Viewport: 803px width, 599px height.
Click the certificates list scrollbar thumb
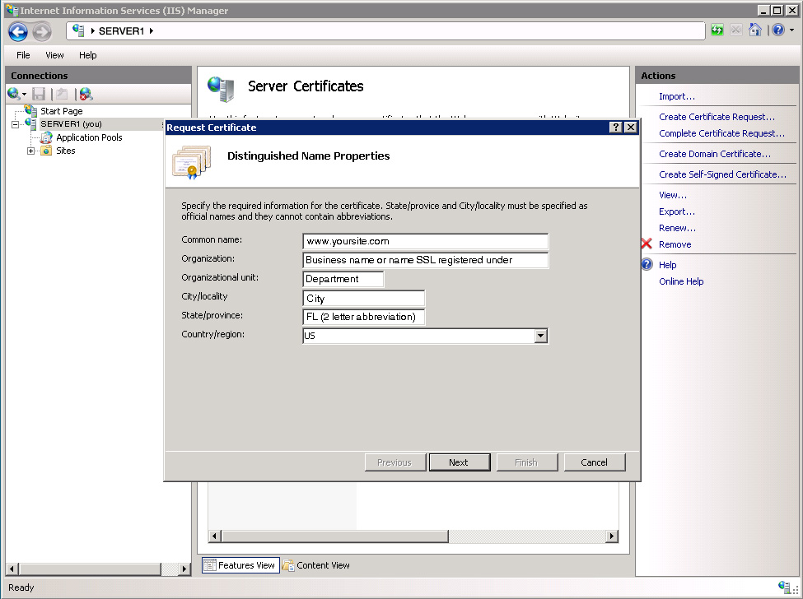click(x=335, y=536)
